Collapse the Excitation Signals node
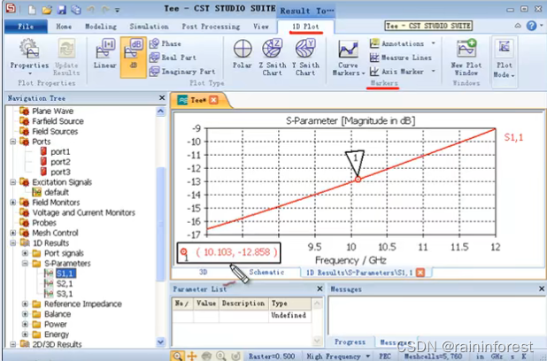 (13, 182)
